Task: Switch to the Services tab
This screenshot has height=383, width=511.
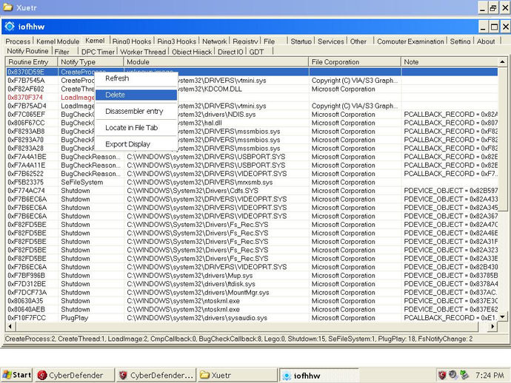Action: 331,41
